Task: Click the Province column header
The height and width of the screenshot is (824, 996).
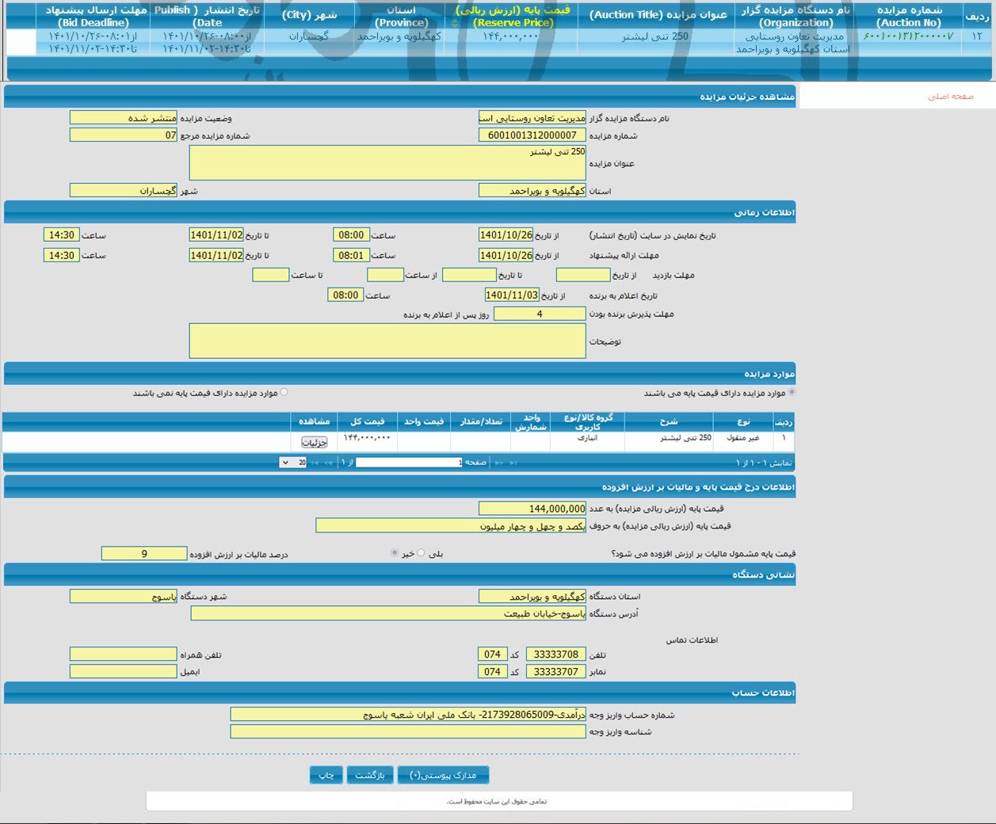Action: [401, 16]
